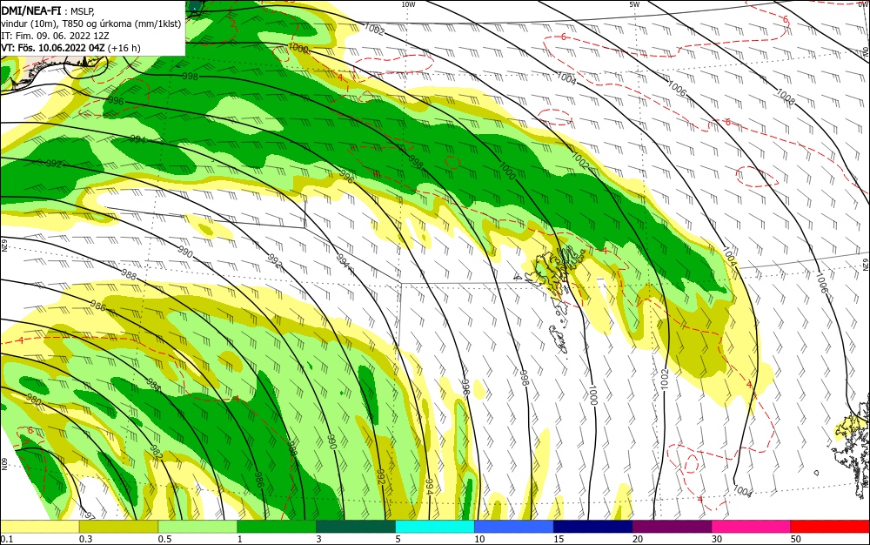Image resolution: width=870 pixels, height=545 pixels.
Task: Click the '982' isobar label
Action: (156, 453)
